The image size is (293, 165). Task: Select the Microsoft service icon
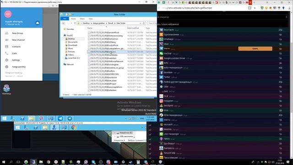[161, 124]
